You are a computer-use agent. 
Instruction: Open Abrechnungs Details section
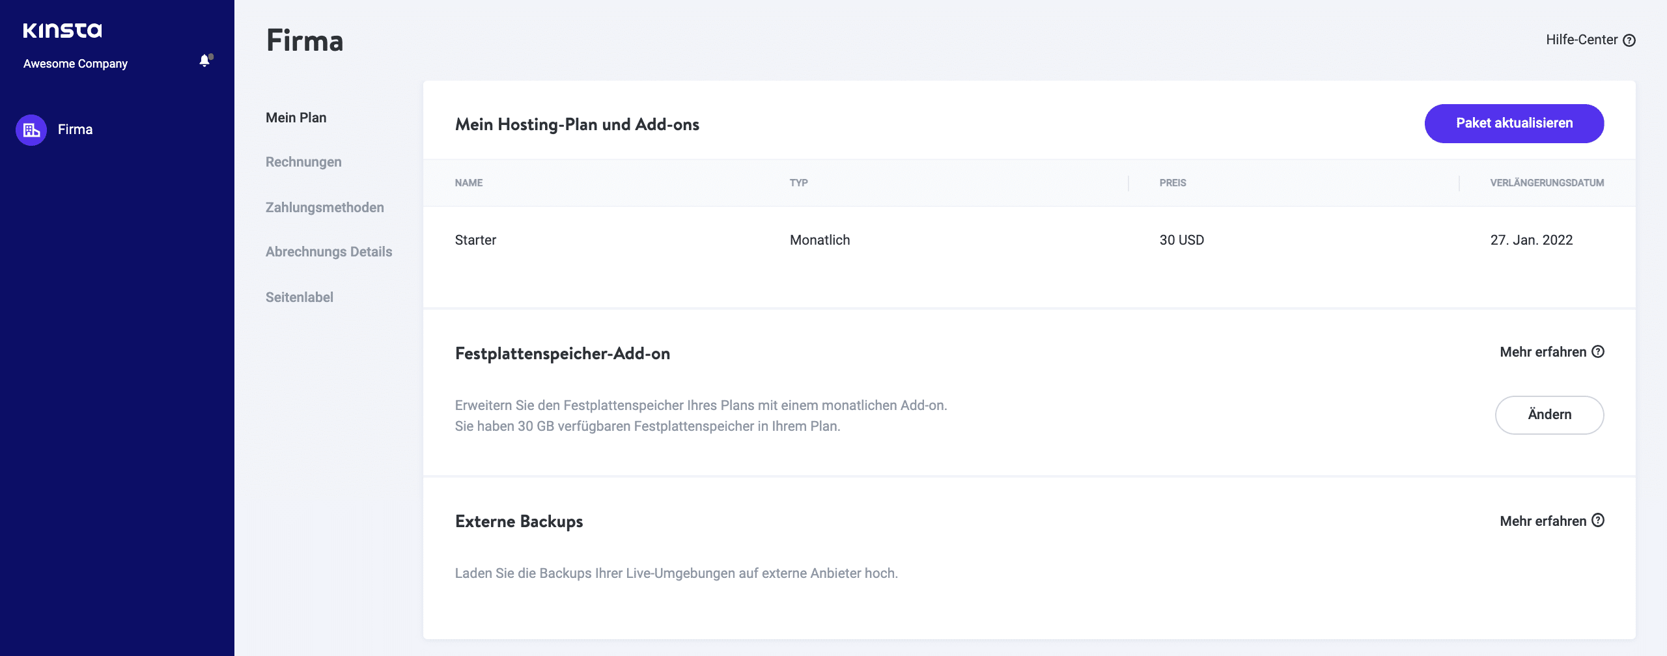[x=329, y=252]
